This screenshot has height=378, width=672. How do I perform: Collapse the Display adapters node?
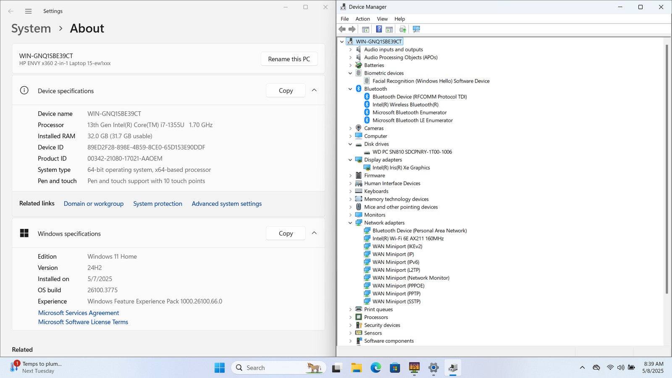[x=350, y=160]
